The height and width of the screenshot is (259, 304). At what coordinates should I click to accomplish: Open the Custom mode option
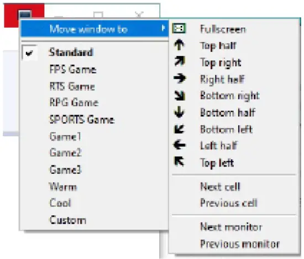[68, 220]
